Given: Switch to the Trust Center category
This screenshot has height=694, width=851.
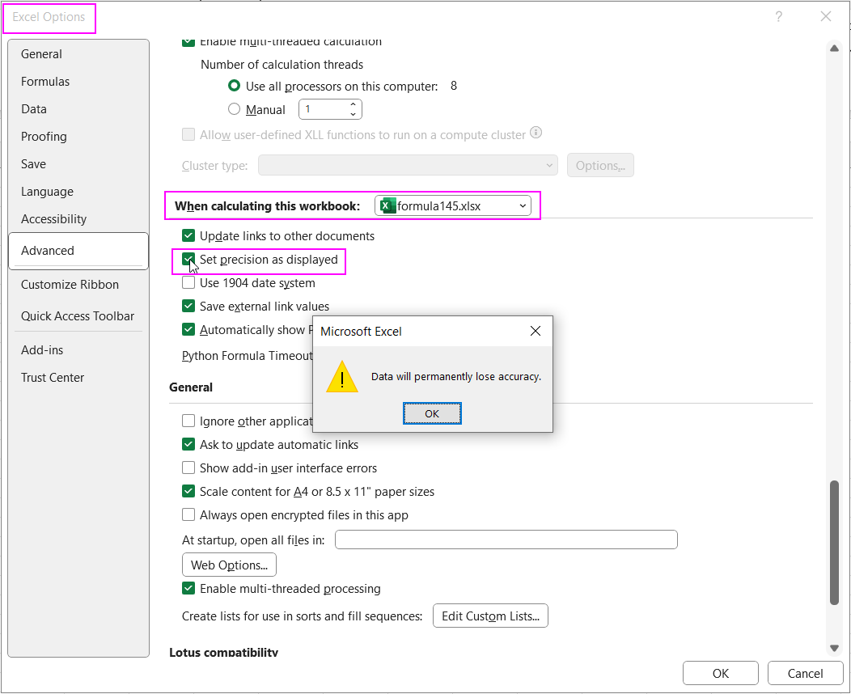Looking at the screenshot, I should pos(53,378).
